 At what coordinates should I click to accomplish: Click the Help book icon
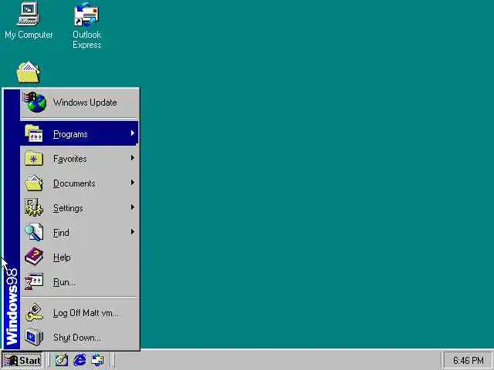click(x=34, y=257)
